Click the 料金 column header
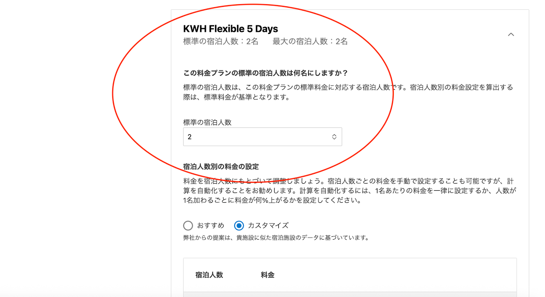The height and width of the screenshot is (297, 545). click(x=267, y=275)
